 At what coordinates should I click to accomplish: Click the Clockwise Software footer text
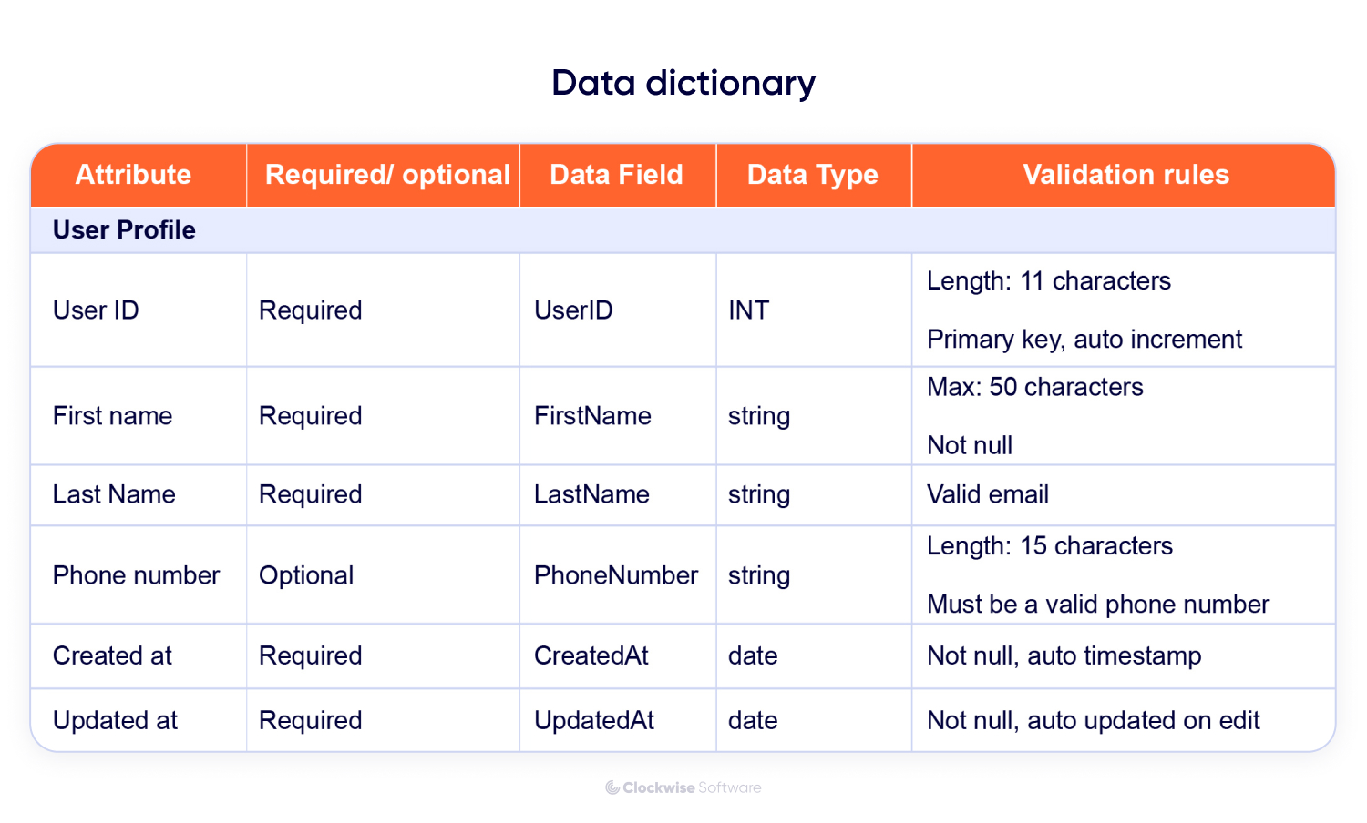point(692,787)
